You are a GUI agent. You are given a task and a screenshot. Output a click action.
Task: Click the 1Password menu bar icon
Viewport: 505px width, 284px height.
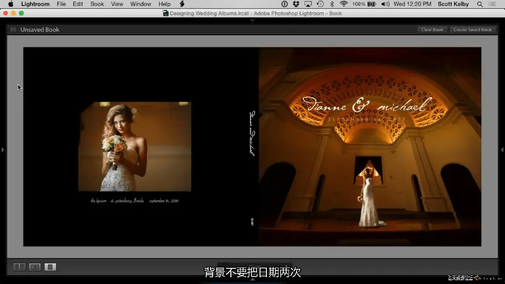(x=284, y=4)
